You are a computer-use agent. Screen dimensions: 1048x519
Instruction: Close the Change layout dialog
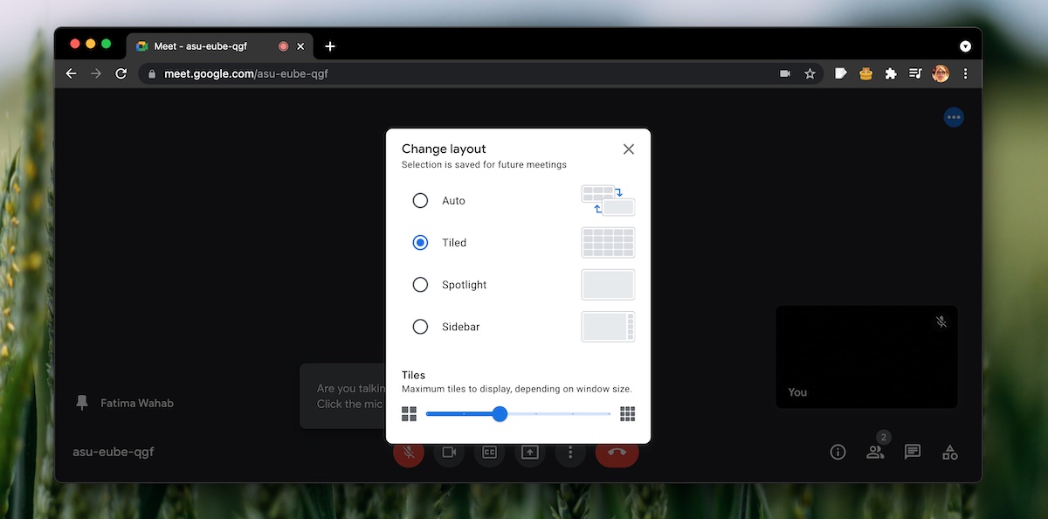pos(629,149)
